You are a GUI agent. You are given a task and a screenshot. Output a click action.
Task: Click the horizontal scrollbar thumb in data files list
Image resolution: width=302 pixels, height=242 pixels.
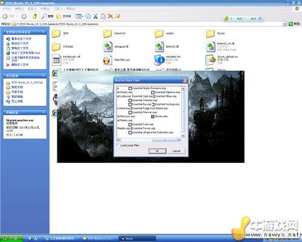pyautogui.click(x=164, y=139)
